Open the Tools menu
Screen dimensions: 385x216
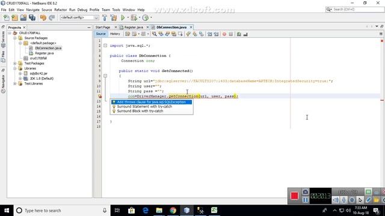(x=116, y=10)
